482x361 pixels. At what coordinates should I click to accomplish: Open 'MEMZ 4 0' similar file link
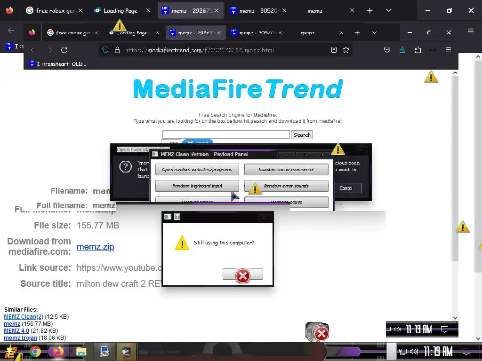point(16,331)
